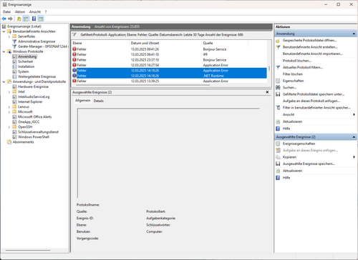Sort by Datum und Uhrzeit column
The width and height of the screenshot is (358, 260).
click(165, 43)
